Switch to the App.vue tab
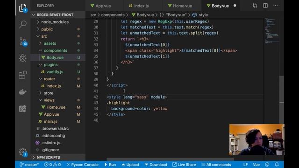 (x=103, y=6)
